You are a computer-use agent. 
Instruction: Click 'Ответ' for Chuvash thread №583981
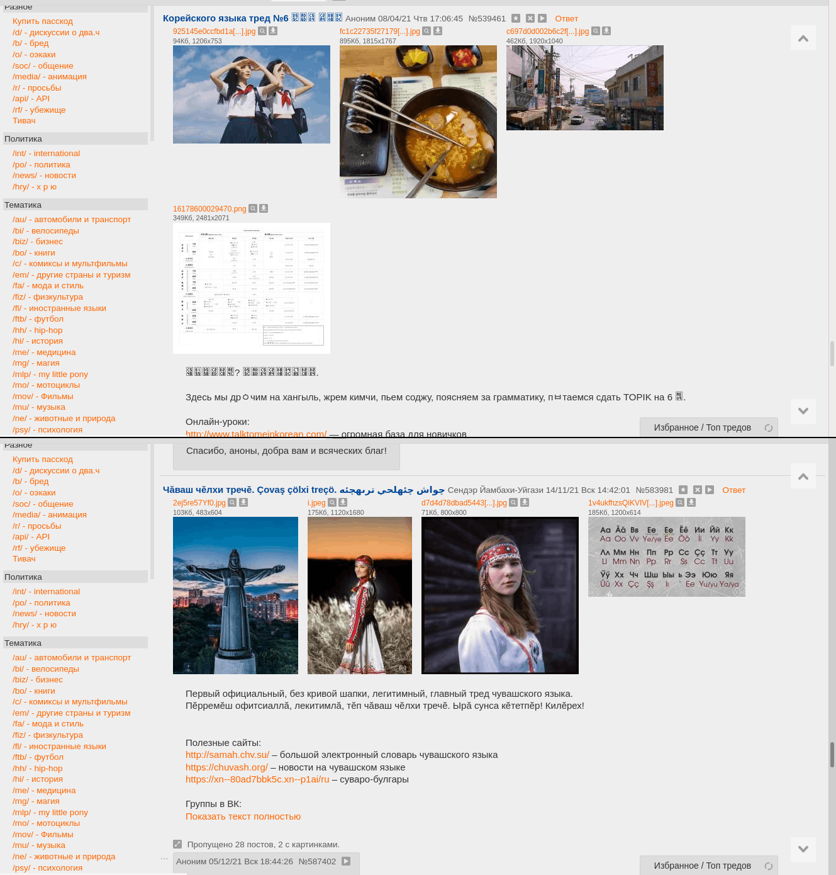pos(733,490)
